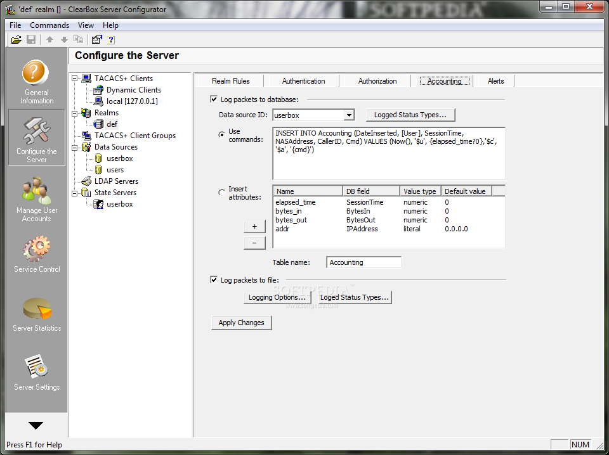
Task: Select the bytes_in attribute row
Action: pyautogui.click(x=389, y=211)
